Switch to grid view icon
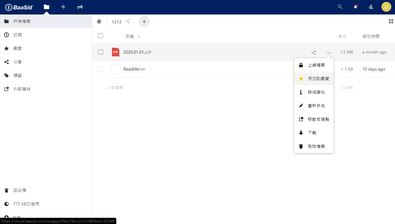 [391, 21]
